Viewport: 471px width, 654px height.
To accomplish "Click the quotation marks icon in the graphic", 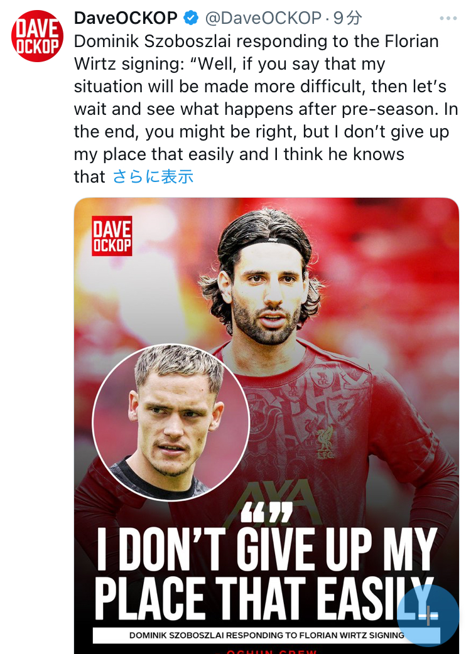I will [266, 512].
